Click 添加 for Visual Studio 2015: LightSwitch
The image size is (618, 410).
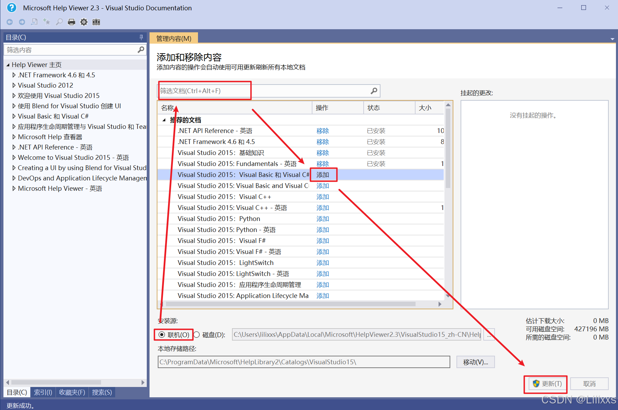point(323,263)
